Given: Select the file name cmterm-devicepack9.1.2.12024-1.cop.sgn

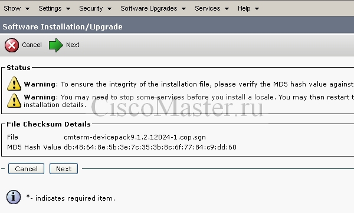Looking at the screenshot, I should coord(135,137).
